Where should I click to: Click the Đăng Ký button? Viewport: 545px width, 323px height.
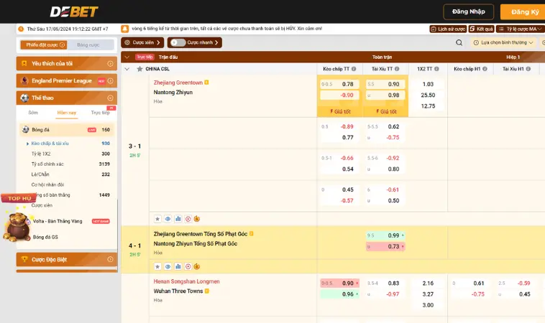[525, 11]
